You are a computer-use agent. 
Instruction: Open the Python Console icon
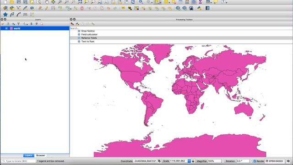[x=200, y=8]
